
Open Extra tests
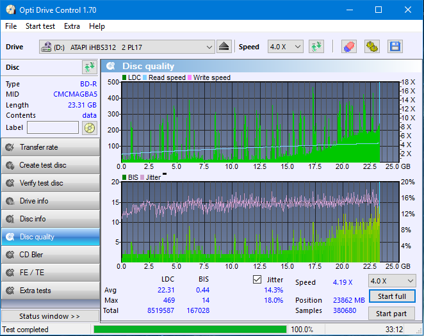pyautogui.click(x=51, y=291)
